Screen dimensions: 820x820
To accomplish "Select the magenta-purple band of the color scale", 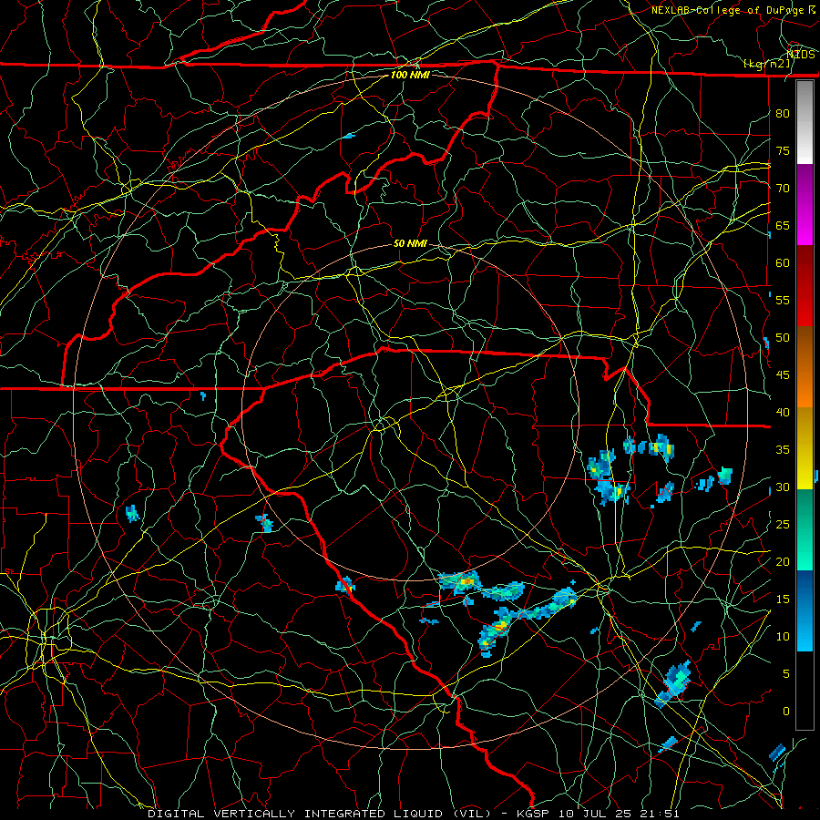I will click(805, 205).
